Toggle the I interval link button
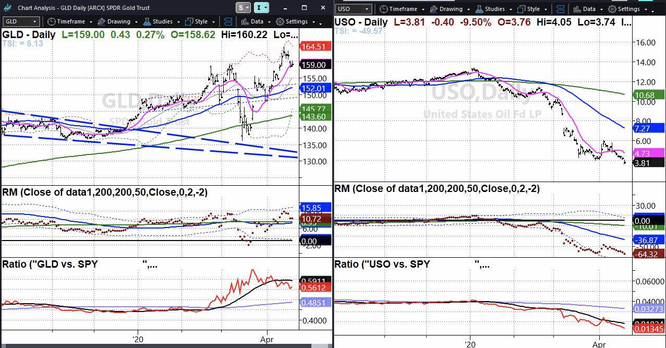The height and width of the screenshot is (348, 666). point(262,7)
